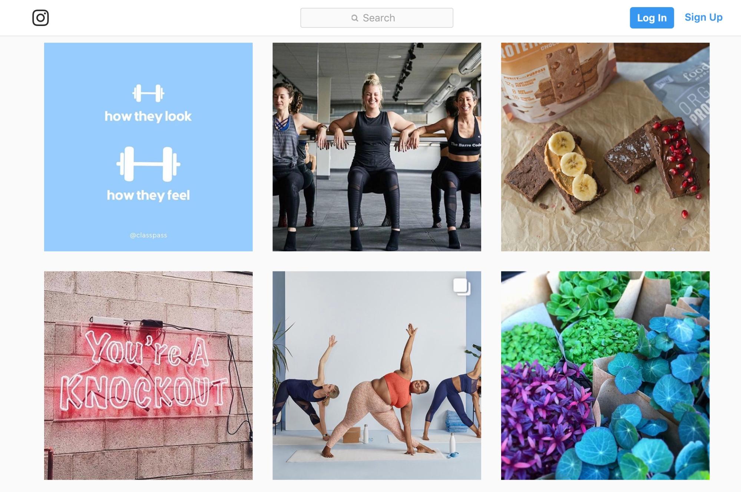
Task: Click the 'how they feel' caption text
Action: click(148, 195)
